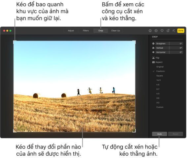Toggle the Favorite heart icon
Image resolution: width=187 pixels, height=158 pixels.
click(162, 31)
